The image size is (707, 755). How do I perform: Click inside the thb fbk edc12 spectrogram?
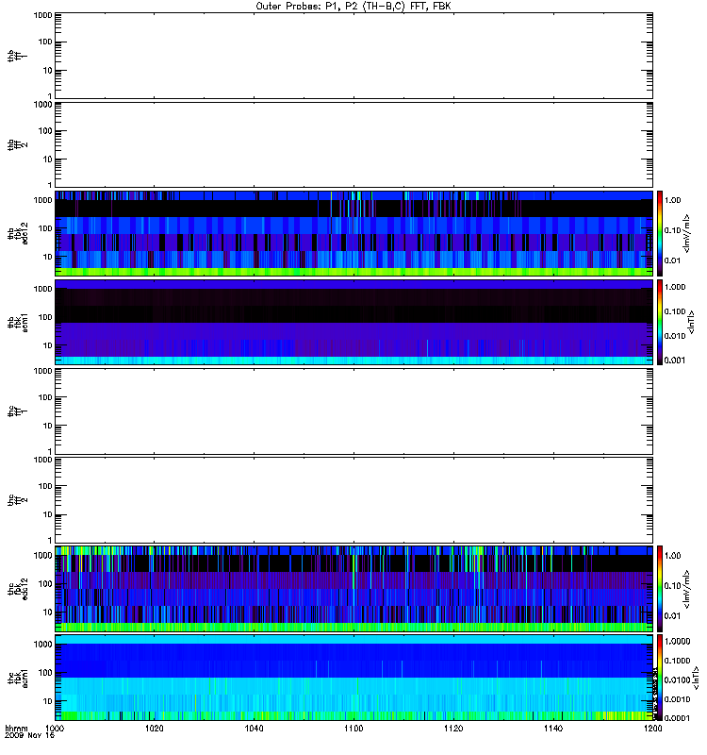[x=353, y=233]
